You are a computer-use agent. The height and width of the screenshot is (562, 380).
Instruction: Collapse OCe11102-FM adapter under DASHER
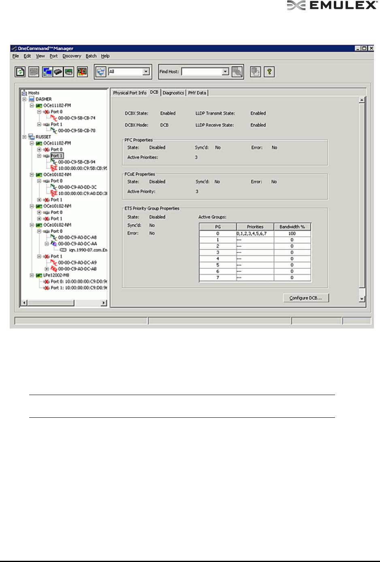(32, 105)
